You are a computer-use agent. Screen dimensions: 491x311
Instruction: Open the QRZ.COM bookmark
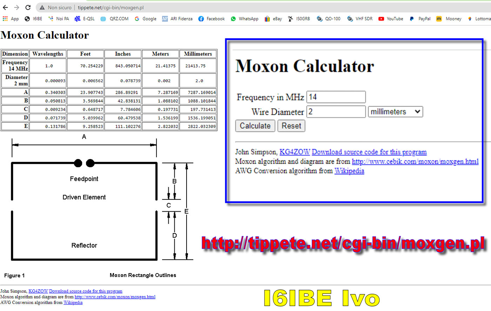pos(115,19)
